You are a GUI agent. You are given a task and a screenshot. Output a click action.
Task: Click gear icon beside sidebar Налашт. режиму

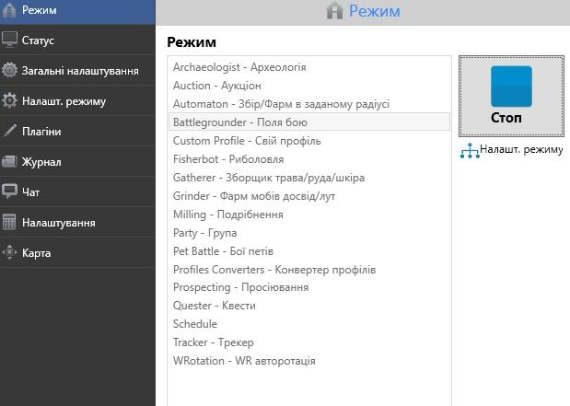10,101
